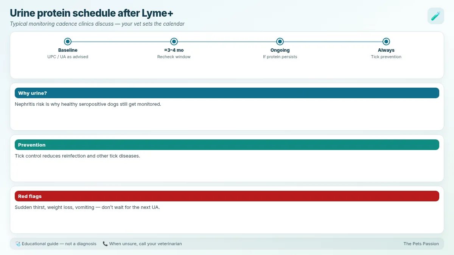Click the 'Why urine?' section header
The image size is (454, 255).
click(x=227, y=93)
